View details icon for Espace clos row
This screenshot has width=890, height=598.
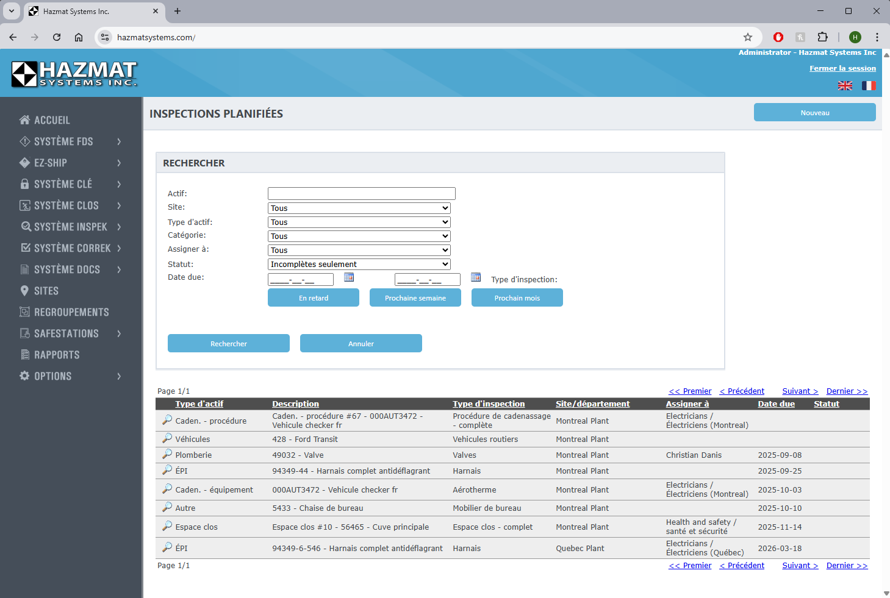[167, 526]
